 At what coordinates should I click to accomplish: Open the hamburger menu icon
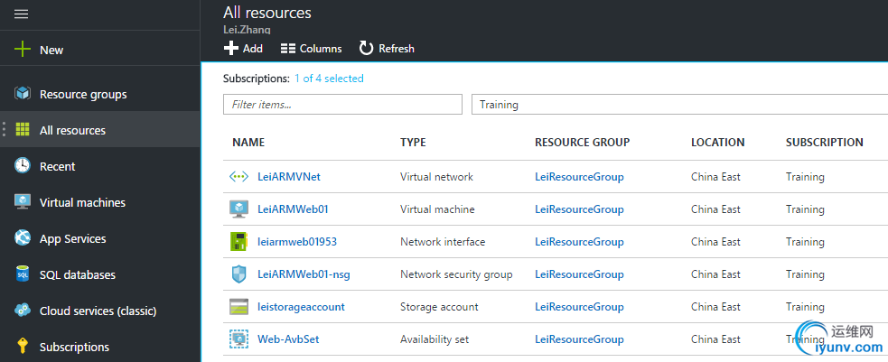(x=21, y=14)
